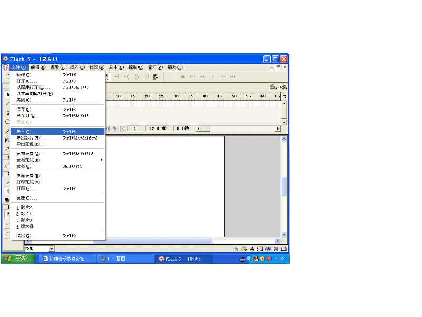Open the 文本 menu
This screenshot has width=422, height=317.
click(x=116, y=67)
